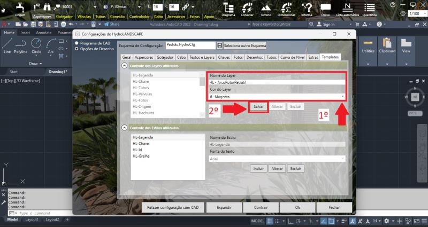Click the Expandir button
The height and width of the screenshot is (227, 428).
tap(224, 207)
